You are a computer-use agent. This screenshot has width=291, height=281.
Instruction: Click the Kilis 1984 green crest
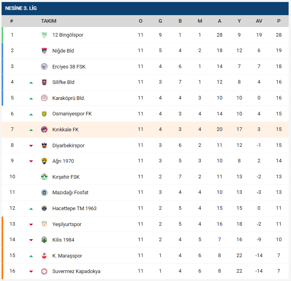(x=44, y=240)
